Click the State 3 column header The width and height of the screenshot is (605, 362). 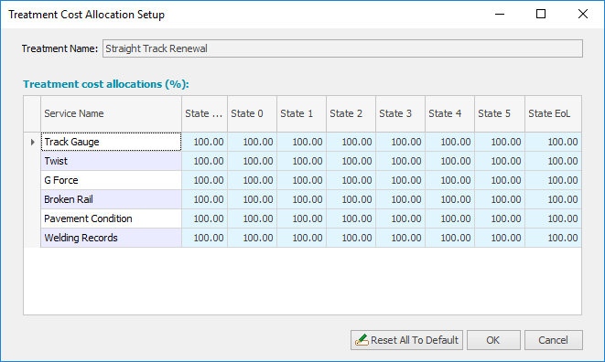[x=400, y=113]
